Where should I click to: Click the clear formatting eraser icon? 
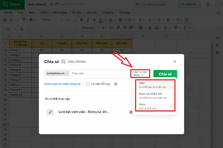click(31, 20)
